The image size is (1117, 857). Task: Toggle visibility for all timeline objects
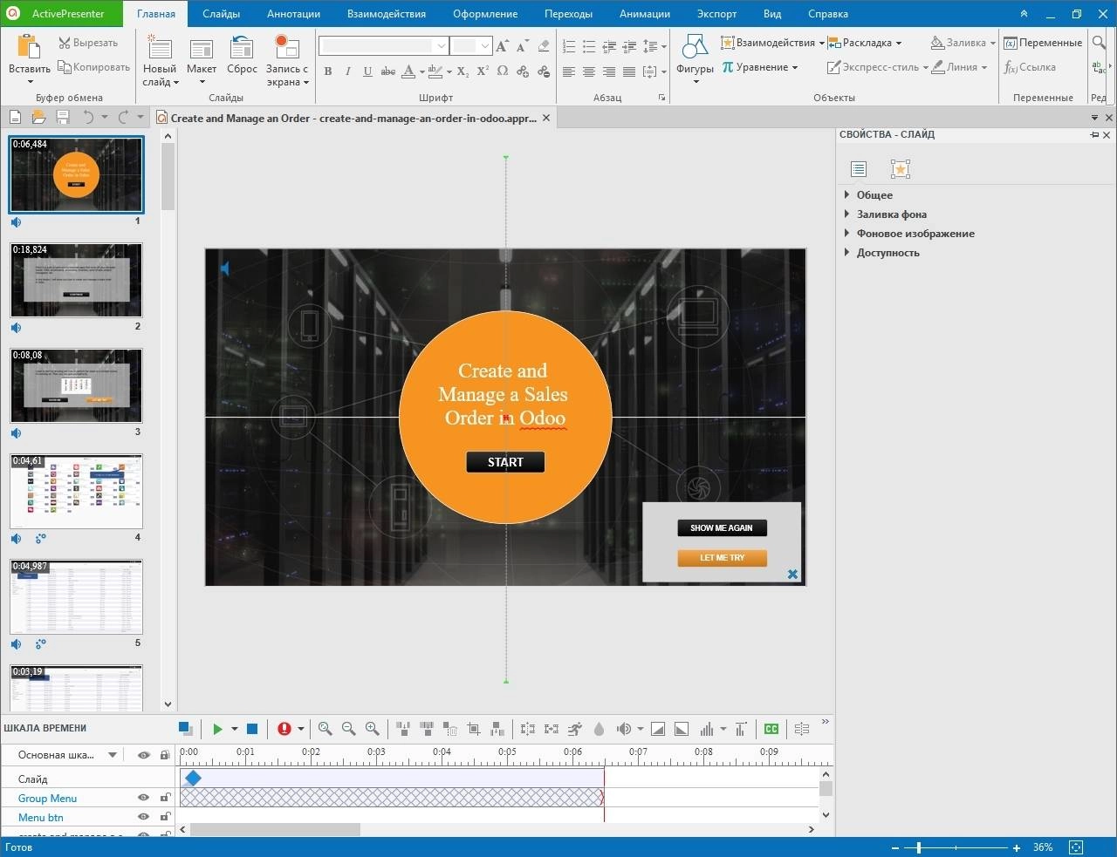(144, 755)
